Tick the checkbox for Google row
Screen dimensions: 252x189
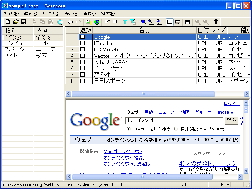pyautogui.click(x=83, y=37)
